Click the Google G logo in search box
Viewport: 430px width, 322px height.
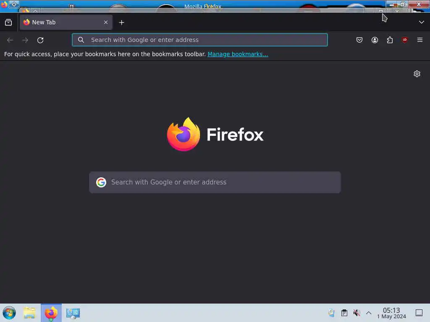coord(101,182)
